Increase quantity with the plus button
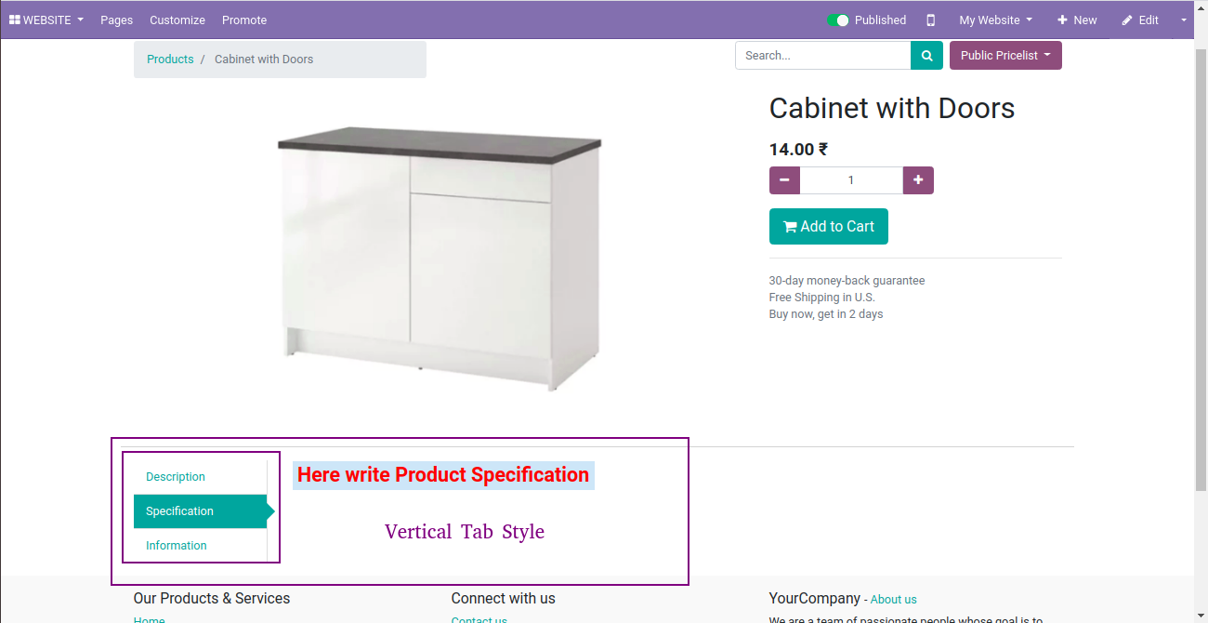 918,180
